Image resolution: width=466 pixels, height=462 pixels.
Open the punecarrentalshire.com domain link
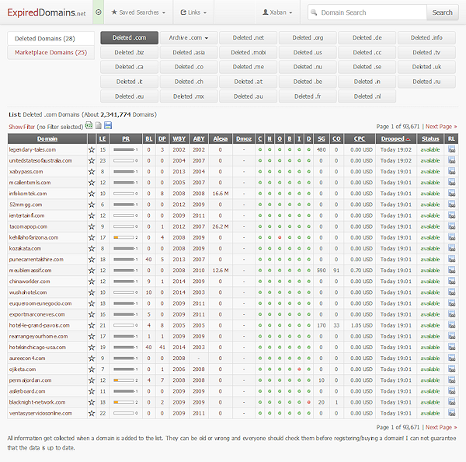[37, 260]
